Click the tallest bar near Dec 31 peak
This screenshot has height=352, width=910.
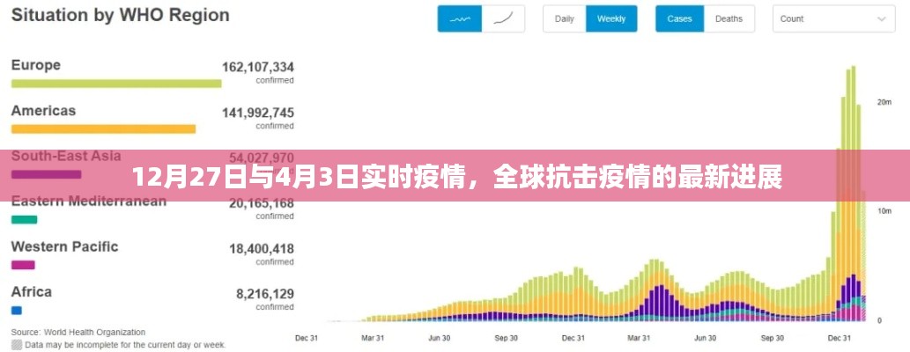coord(853,194)
